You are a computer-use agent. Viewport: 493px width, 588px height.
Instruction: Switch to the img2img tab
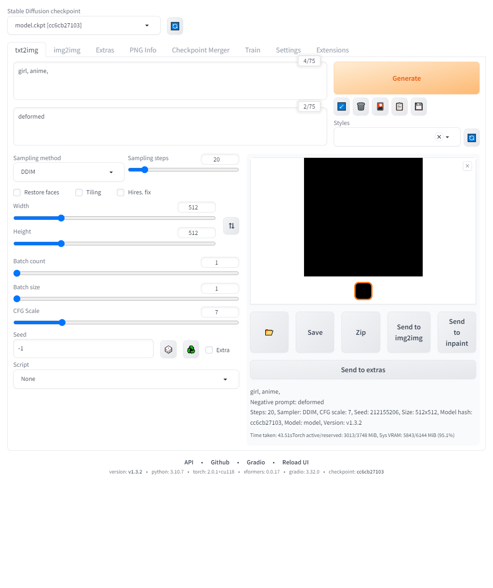(67, 50)
